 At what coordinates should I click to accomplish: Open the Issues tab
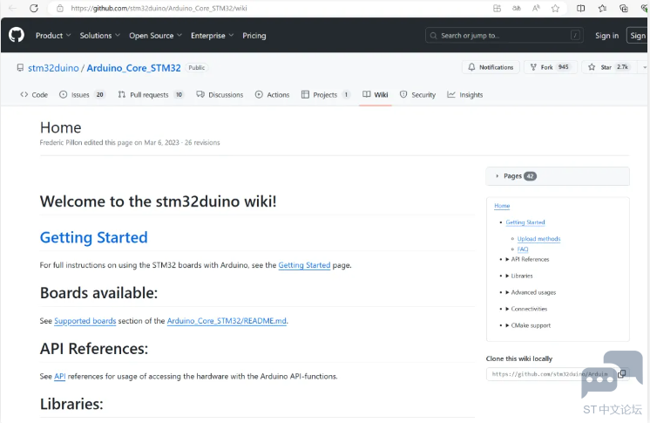82,95
